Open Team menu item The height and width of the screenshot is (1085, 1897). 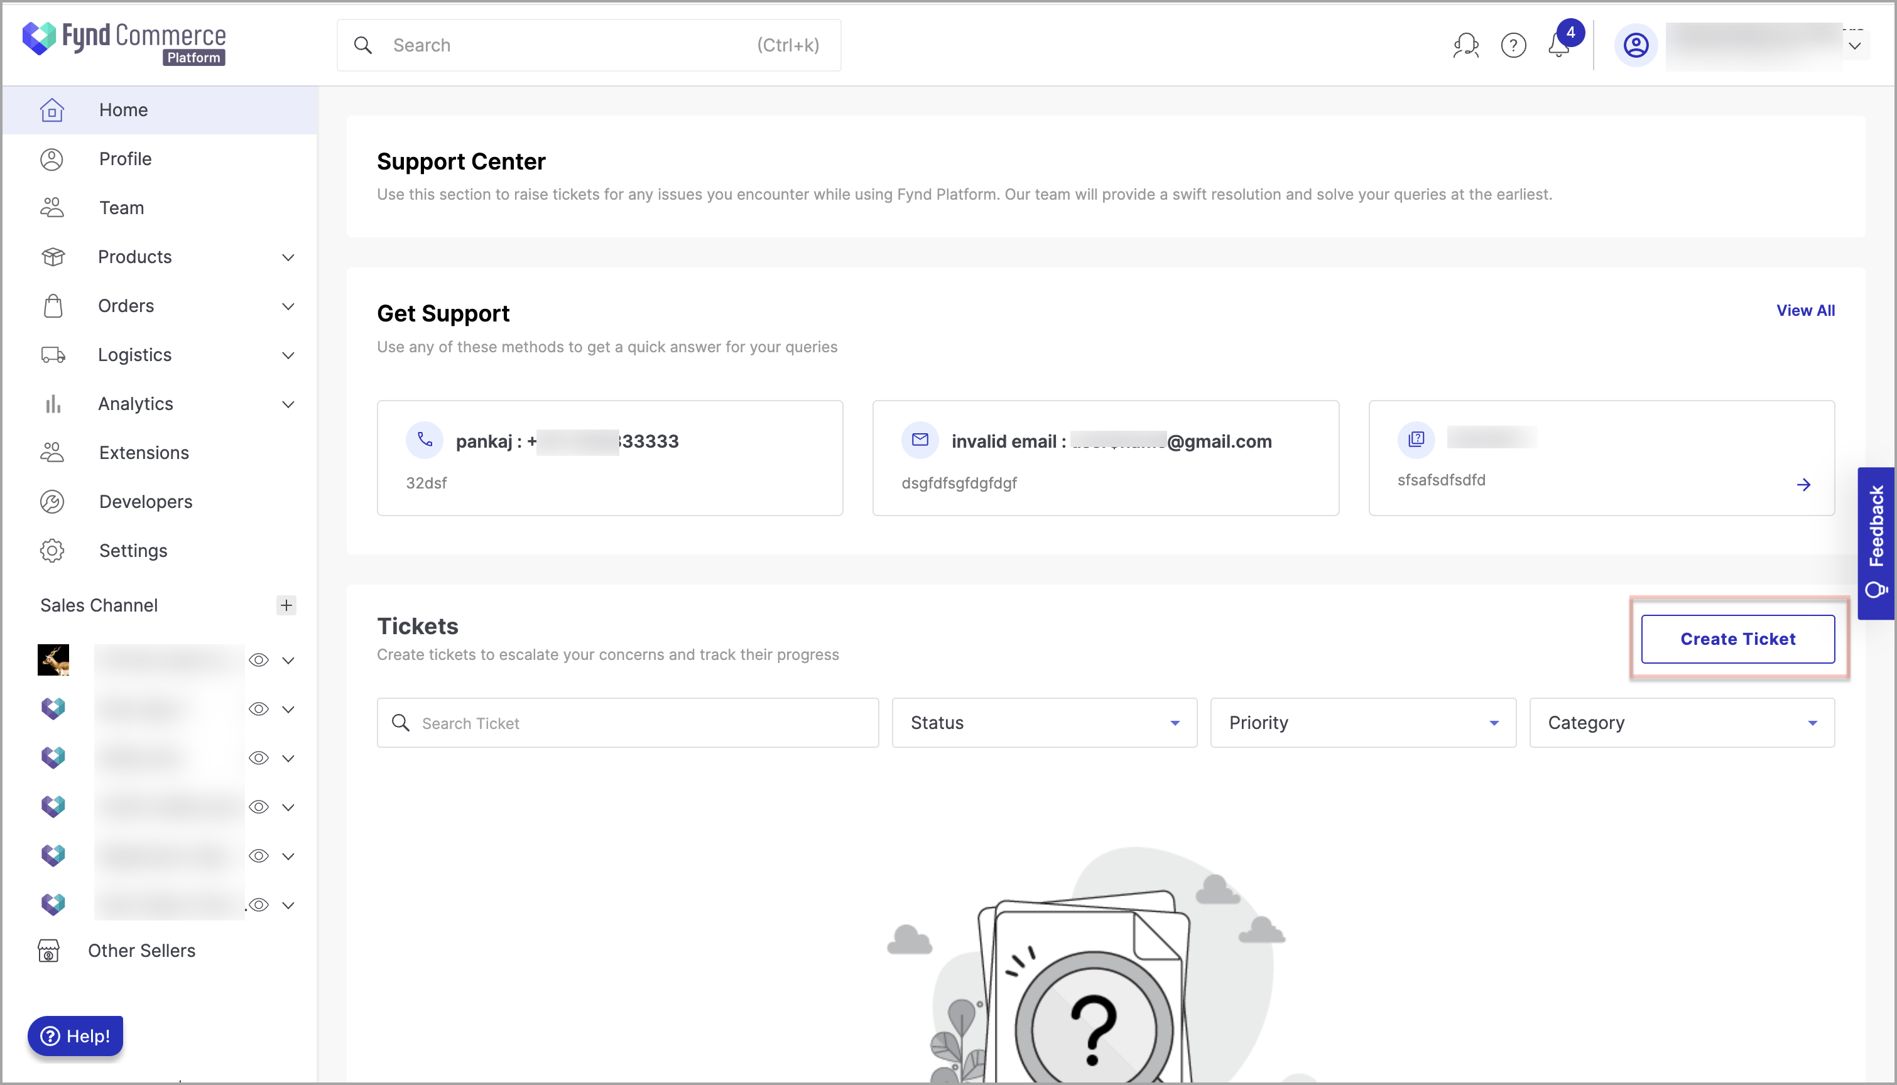(x=160, y=208)
